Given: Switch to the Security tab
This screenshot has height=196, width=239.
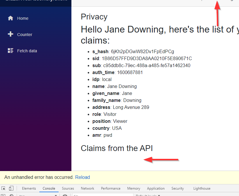Looking at the screenshot, I should [x=178, y=188].
